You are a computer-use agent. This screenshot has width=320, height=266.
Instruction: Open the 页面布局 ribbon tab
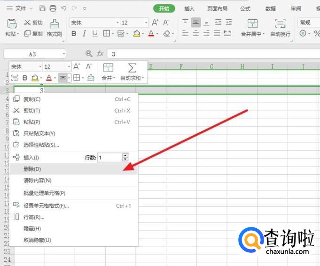coord(217,8)
